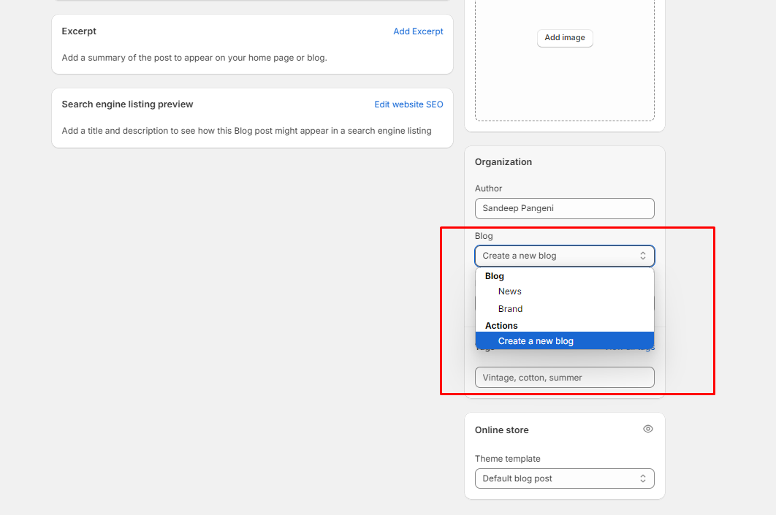This screenshot has width=776, height=515.
Task: Click the Actions group header in dropdown
Action: point(501,326)
